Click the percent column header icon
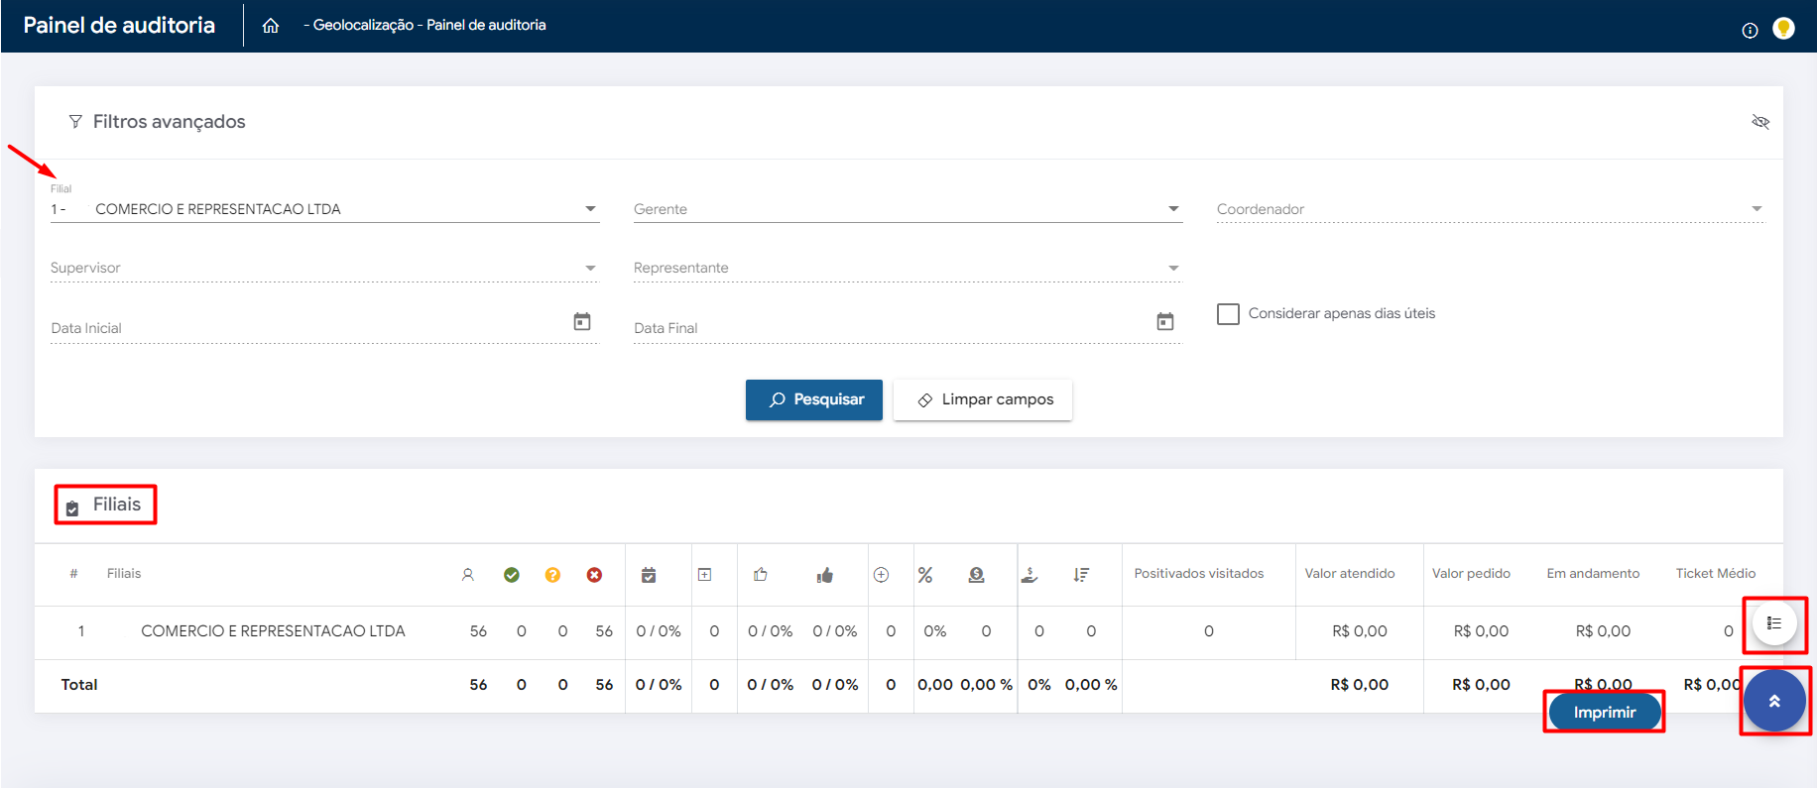Viewport: 1817px width, 788px height. [x=925, y=575]
